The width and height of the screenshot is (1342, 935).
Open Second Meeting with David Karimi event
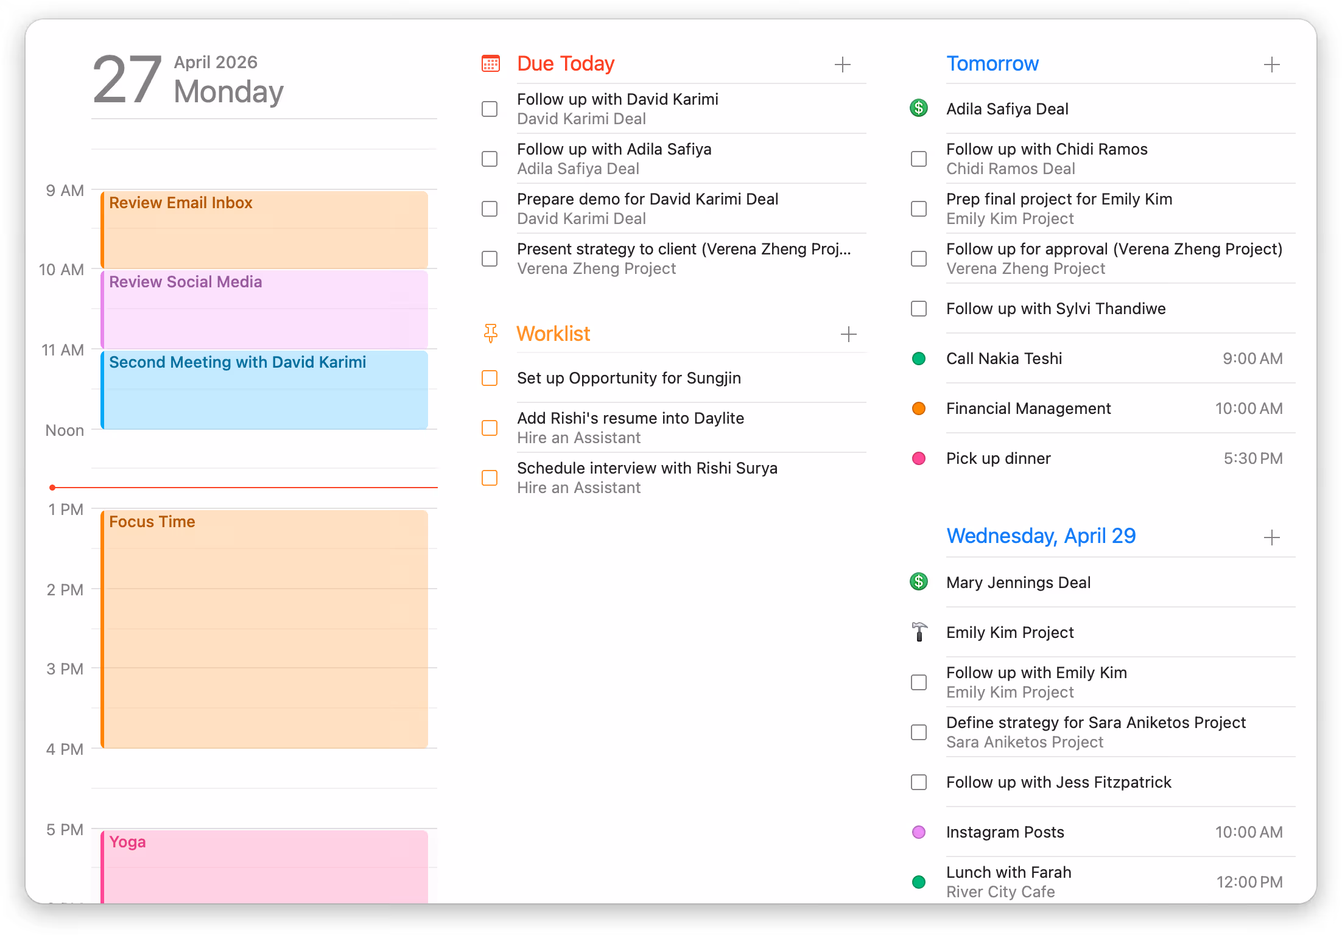(x=264, y=390)
